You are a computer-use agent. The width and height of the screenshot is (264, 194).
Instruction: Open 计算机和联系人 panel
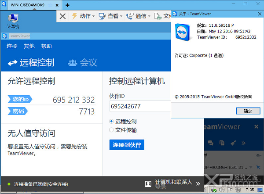tap(174, 182)
